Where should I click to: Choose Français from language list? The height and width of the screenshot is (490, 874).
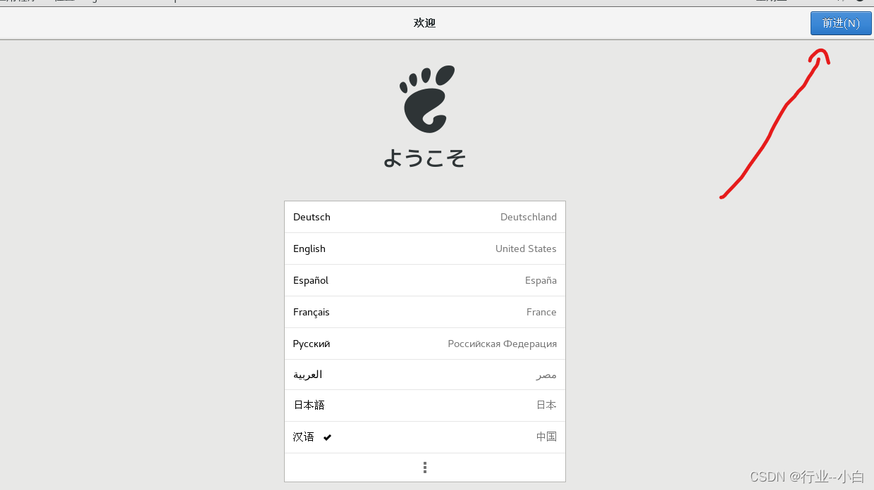(425, 312)
